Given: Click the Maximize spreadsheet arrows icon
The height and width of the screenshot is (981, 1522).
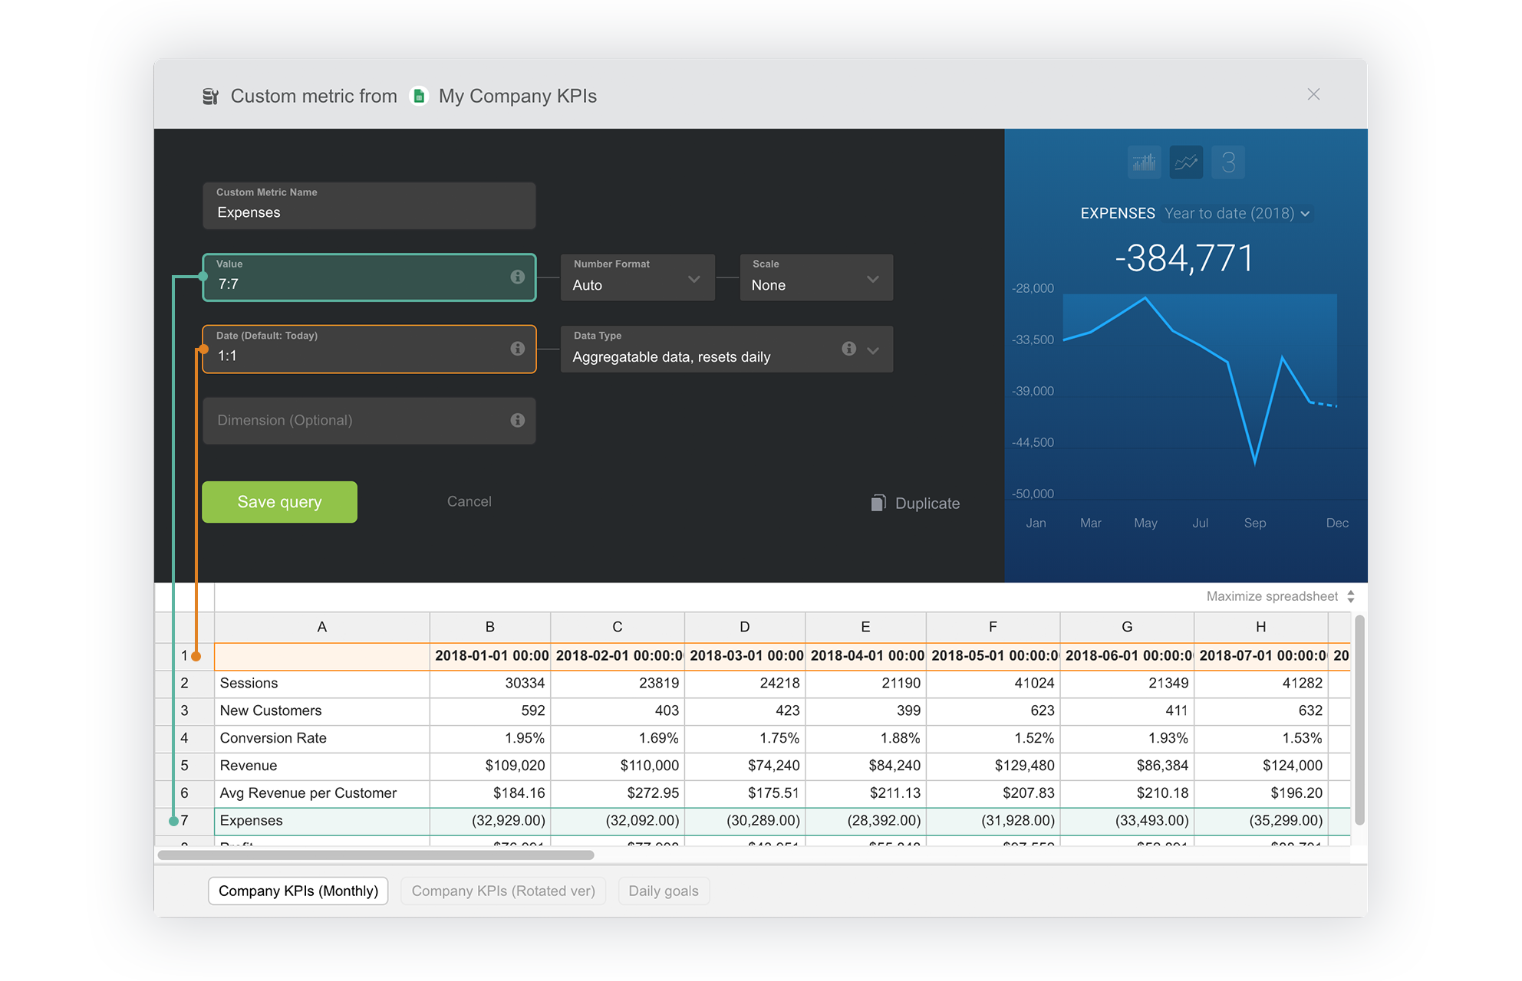Looking at the screenshot, I should click(x=1352, y=596).
